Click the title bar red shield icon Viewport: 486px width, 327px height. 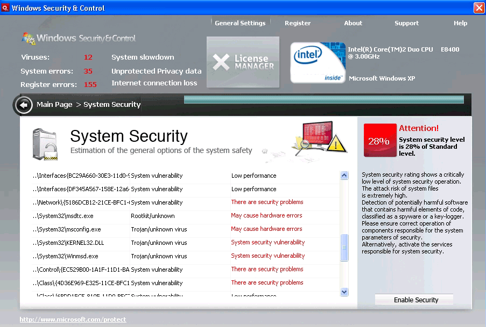5,8
